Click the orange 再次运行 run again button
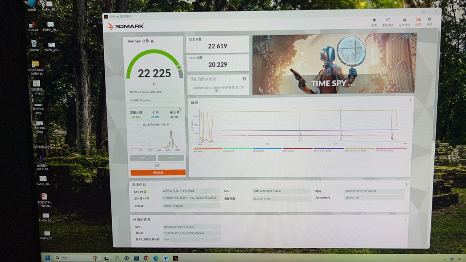Screen dimensions: 466x262 coord(158,172)
